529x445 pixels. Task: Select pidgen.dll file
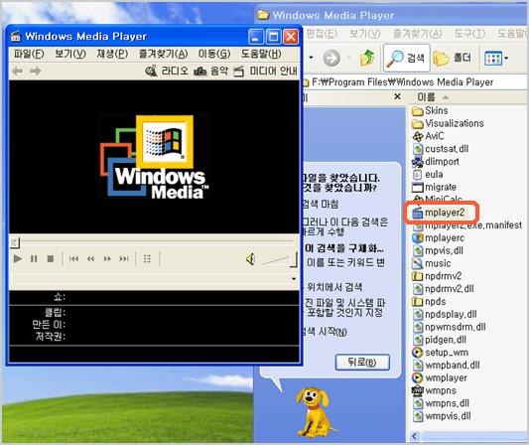point(440,340)
